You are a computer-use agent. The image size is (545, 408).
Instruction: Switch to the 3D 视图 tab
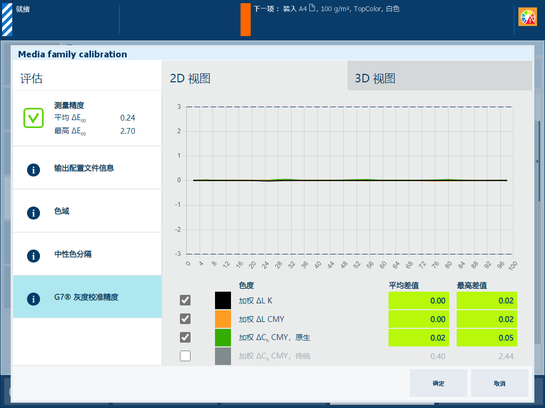click(x=440, y=75)
